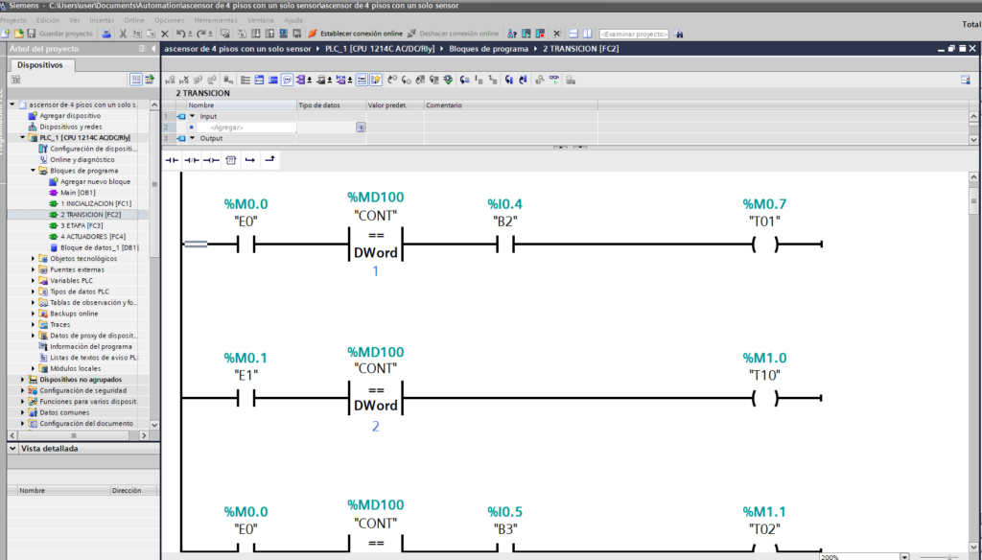This screenshot has width=982, height=560.
Task: Click Establecer conexión online
Action: tap(362, 34)
